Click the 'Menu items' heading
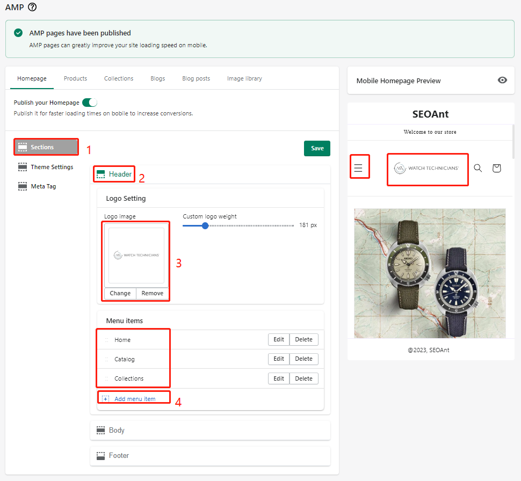Viewport: 521px width, 481px height. [124, 320]
